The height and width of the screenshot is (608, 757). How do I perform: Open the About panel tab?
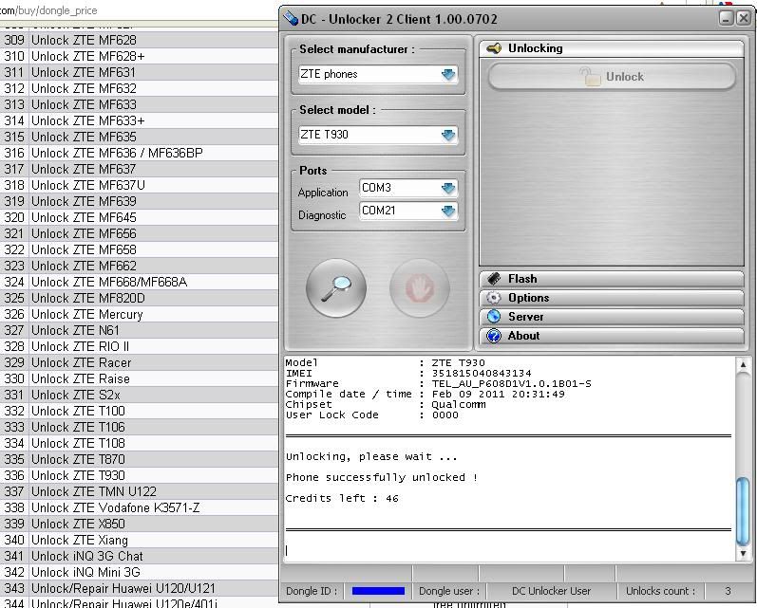(612, 336)
